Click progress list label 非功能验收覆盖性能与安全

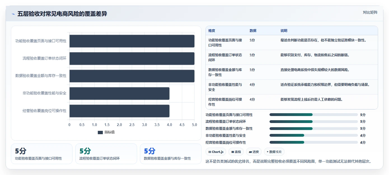click(x=226, y=136)
